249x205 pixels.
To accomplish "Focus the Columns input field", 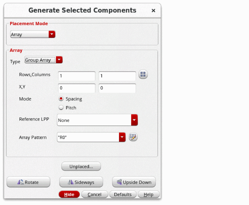I will (117, 76).
